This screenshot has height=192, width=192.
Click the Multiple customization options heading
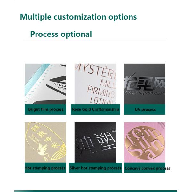(x=78, y=17)
